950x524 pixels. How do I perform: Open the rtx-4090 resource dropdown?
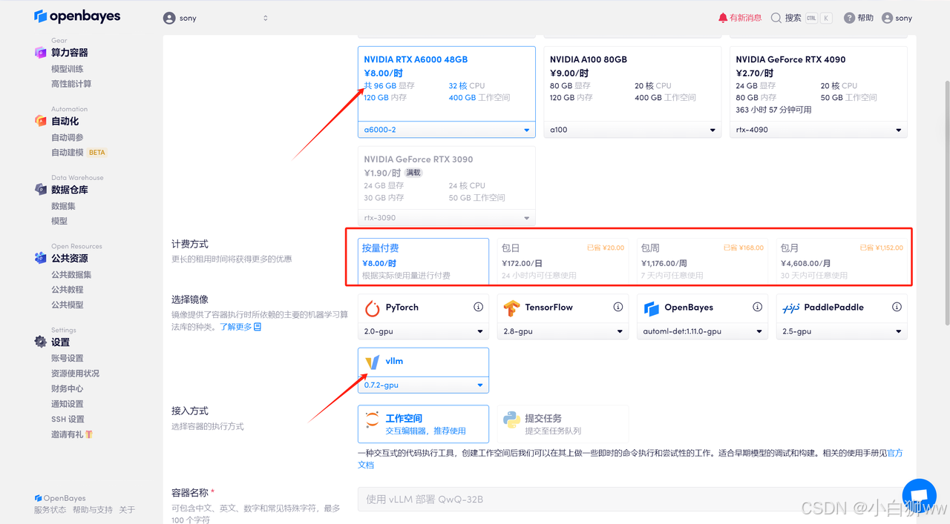(x=819, y=130)
